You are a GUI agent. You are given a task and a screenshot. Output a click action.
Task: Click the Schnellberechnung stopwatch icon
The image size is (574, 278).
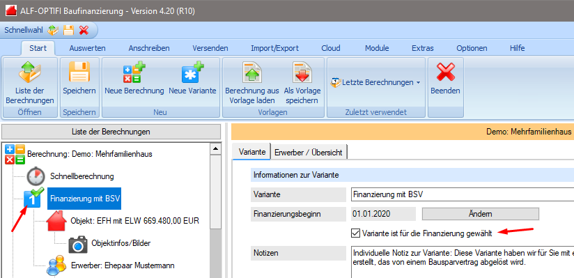pos(36,176)
